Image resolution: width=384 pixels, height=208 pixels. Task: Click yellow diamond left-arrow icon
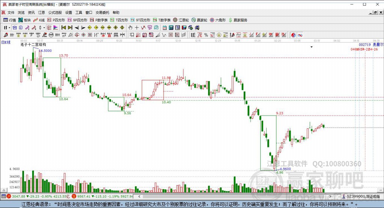[90, 28]
